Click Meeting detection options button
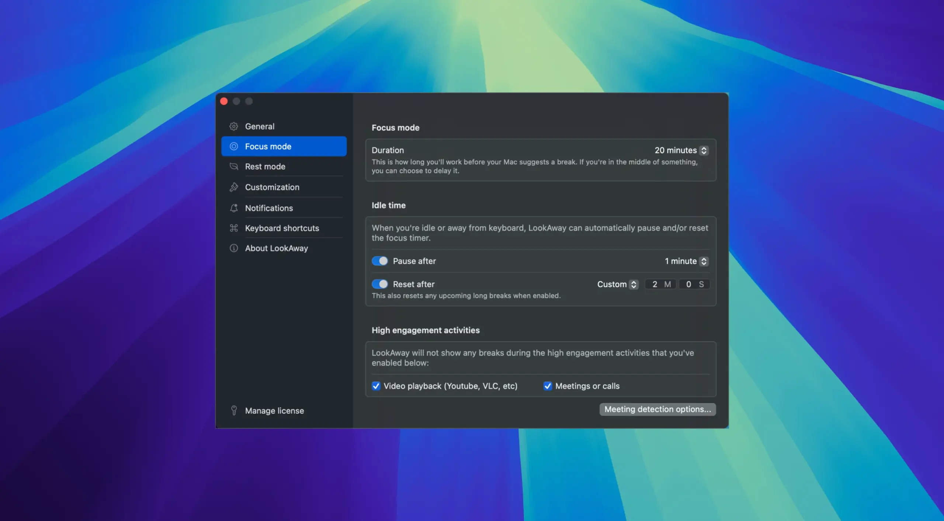944x521 pixels. tap(657, 409)
